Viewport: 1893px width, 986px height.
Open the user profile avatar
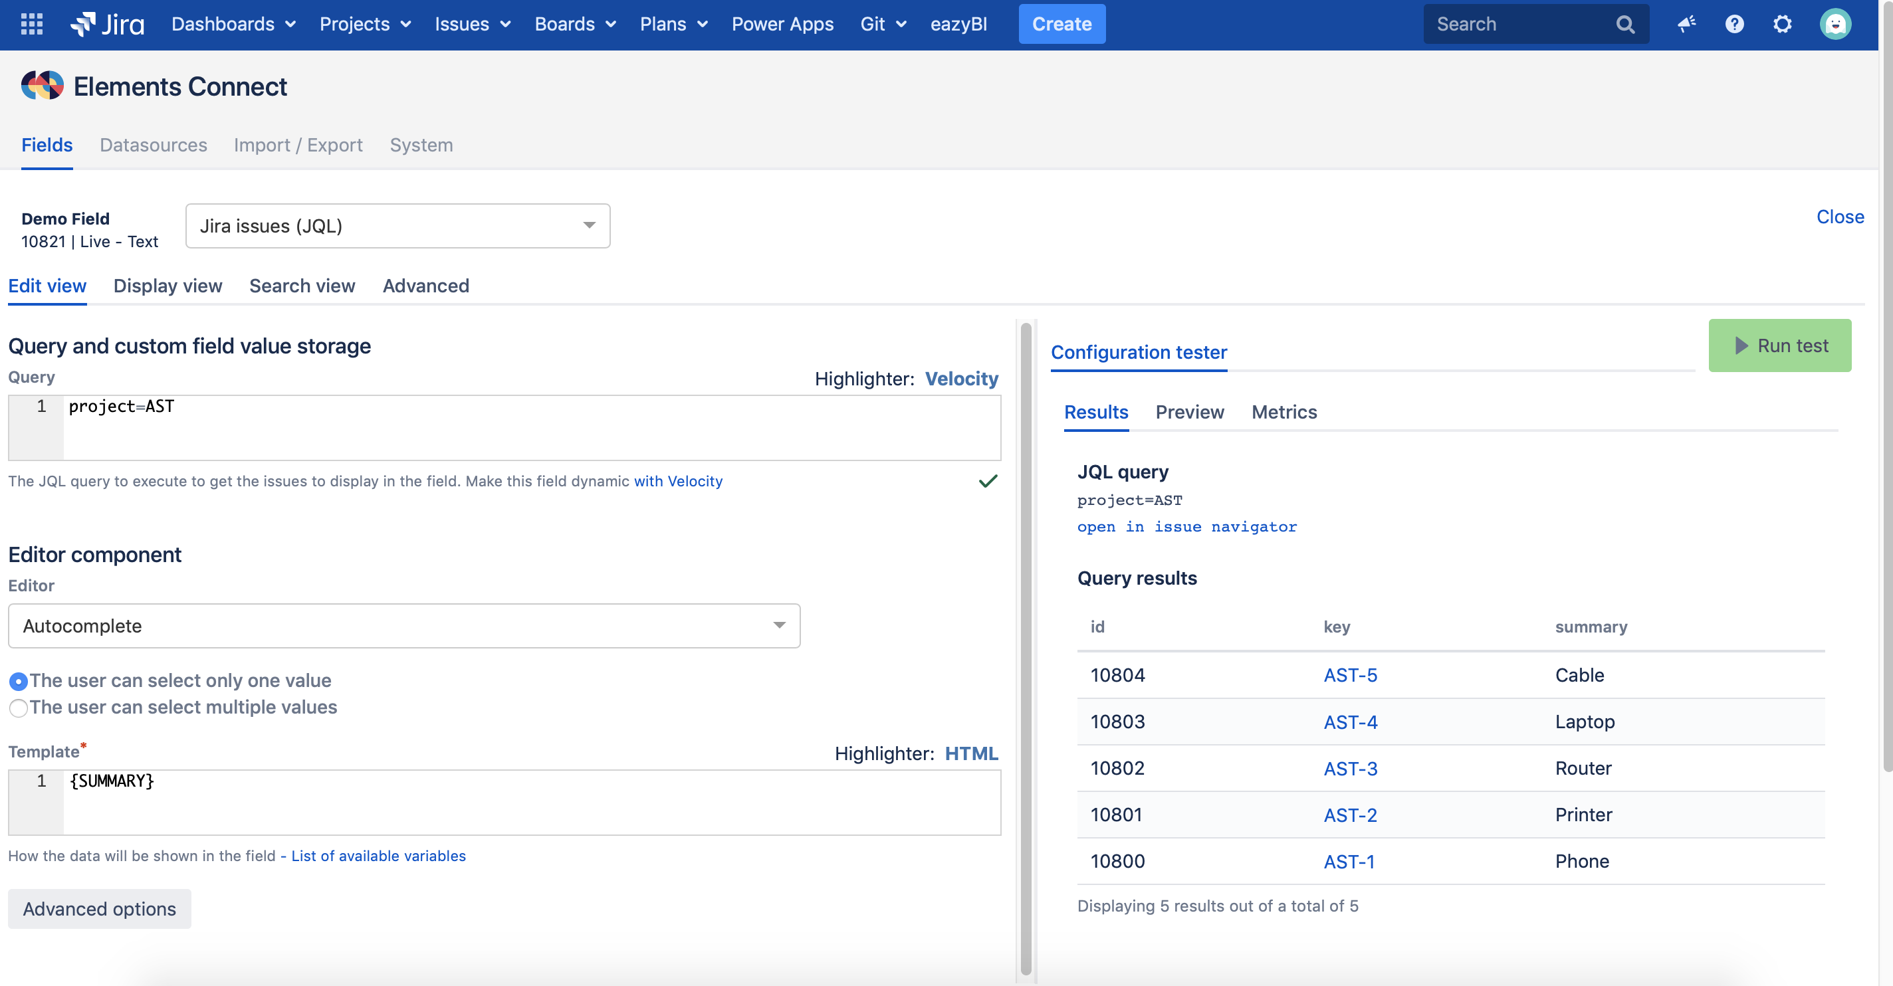[1835, 24]
